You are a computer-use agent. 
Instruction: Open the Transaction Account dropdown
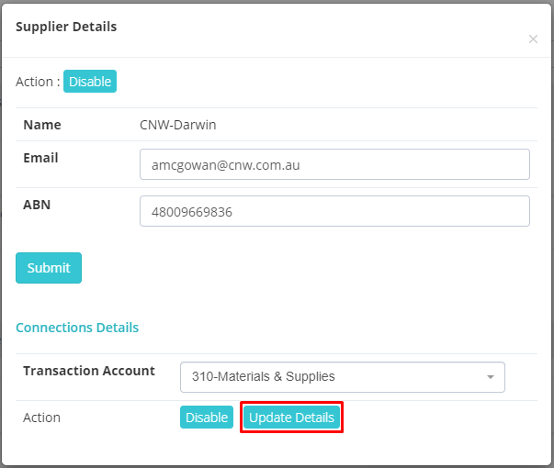[x=343, y=377]
